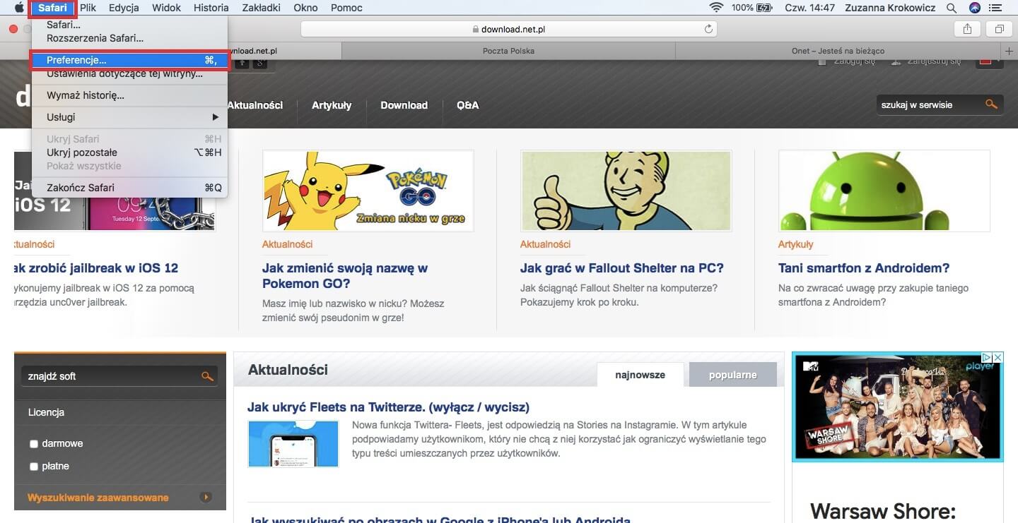Choose 'Safari…' about entry in the menu
Screen dimensions: 1018x523
point(130,25)
